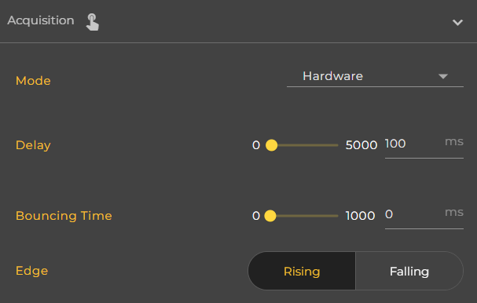Screen dimensions: 477x303
Task: Click the Bouncing Time slider track near 1000
Action: 332,216
